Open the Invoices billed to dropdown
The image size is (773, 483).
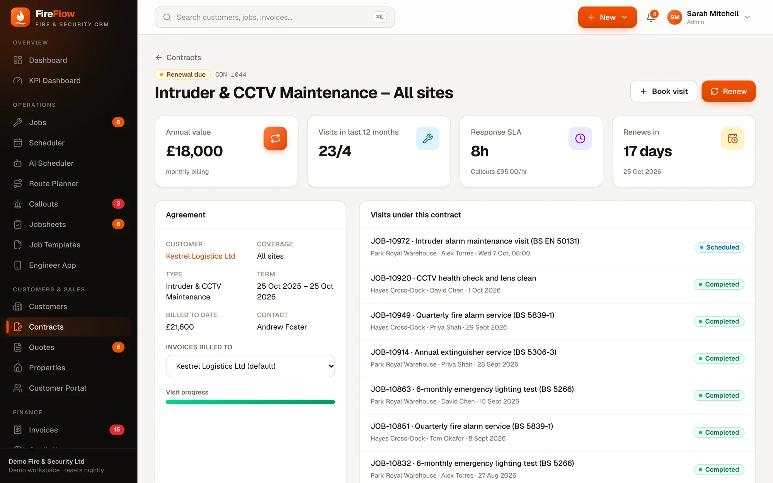pos(250,366)
